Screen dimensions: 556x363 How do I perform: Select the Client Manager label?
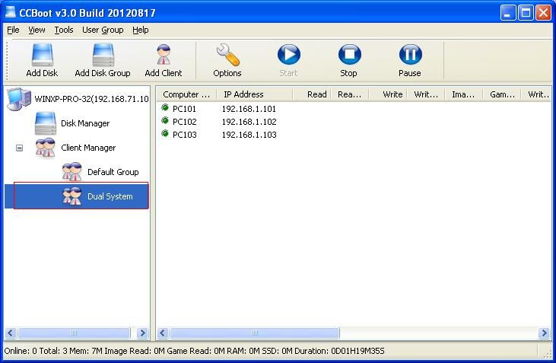click(x=88, y=148)
